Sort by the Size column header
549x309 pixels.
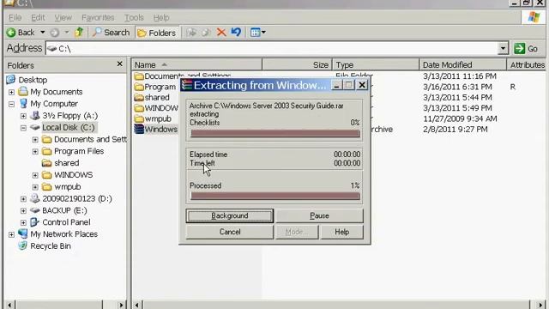[297, 65]
